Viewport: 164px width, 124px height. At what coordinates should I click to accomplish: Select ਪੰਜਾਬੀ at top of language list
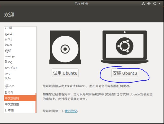pos(20,28)
